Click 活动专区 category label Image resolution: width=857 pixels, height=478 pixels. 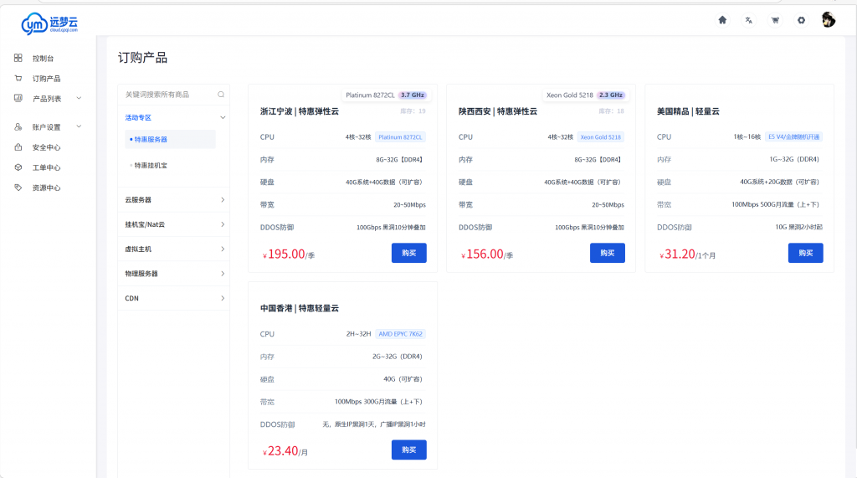point(138,117)
